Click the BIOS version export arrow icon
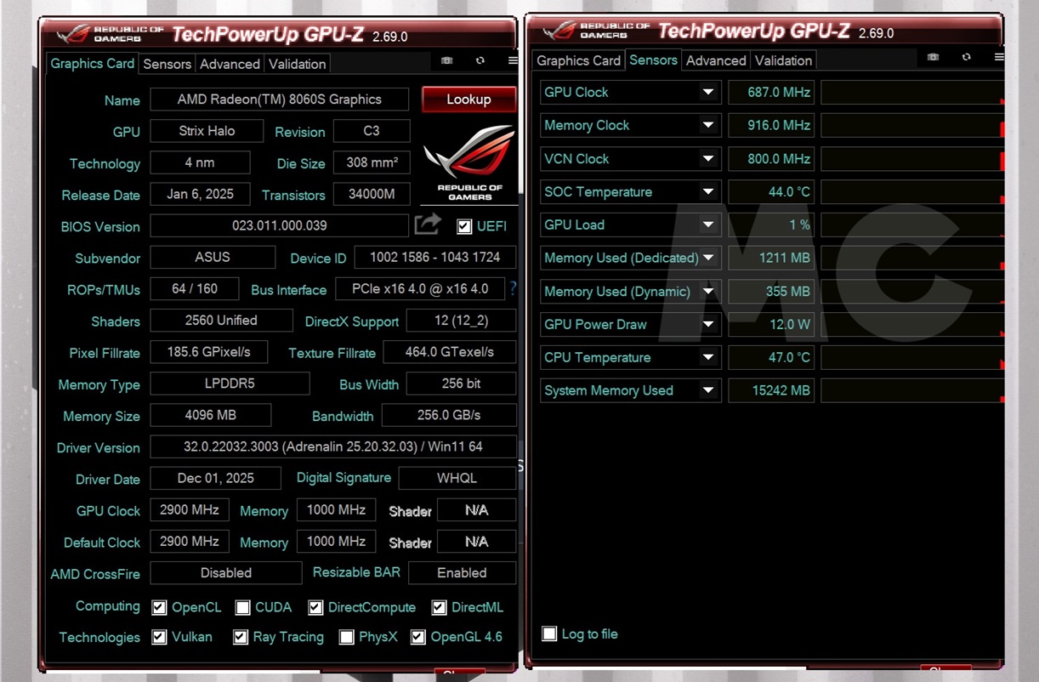This screenshot has width=1039, height=682. tap(428, 224)
